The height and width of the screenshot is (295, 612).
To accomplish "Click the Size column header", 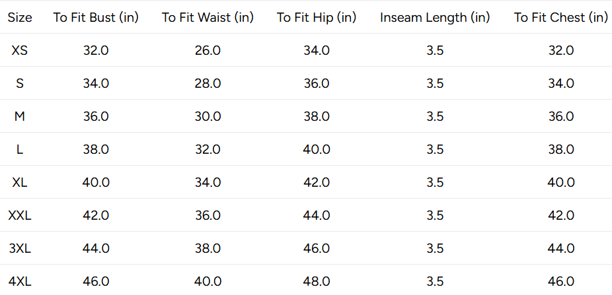I will click(20, 18).
